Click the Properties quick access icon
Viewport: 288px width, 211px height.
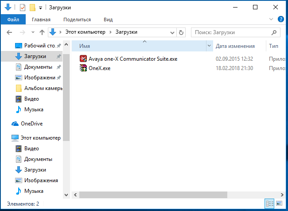coord(23,8)
